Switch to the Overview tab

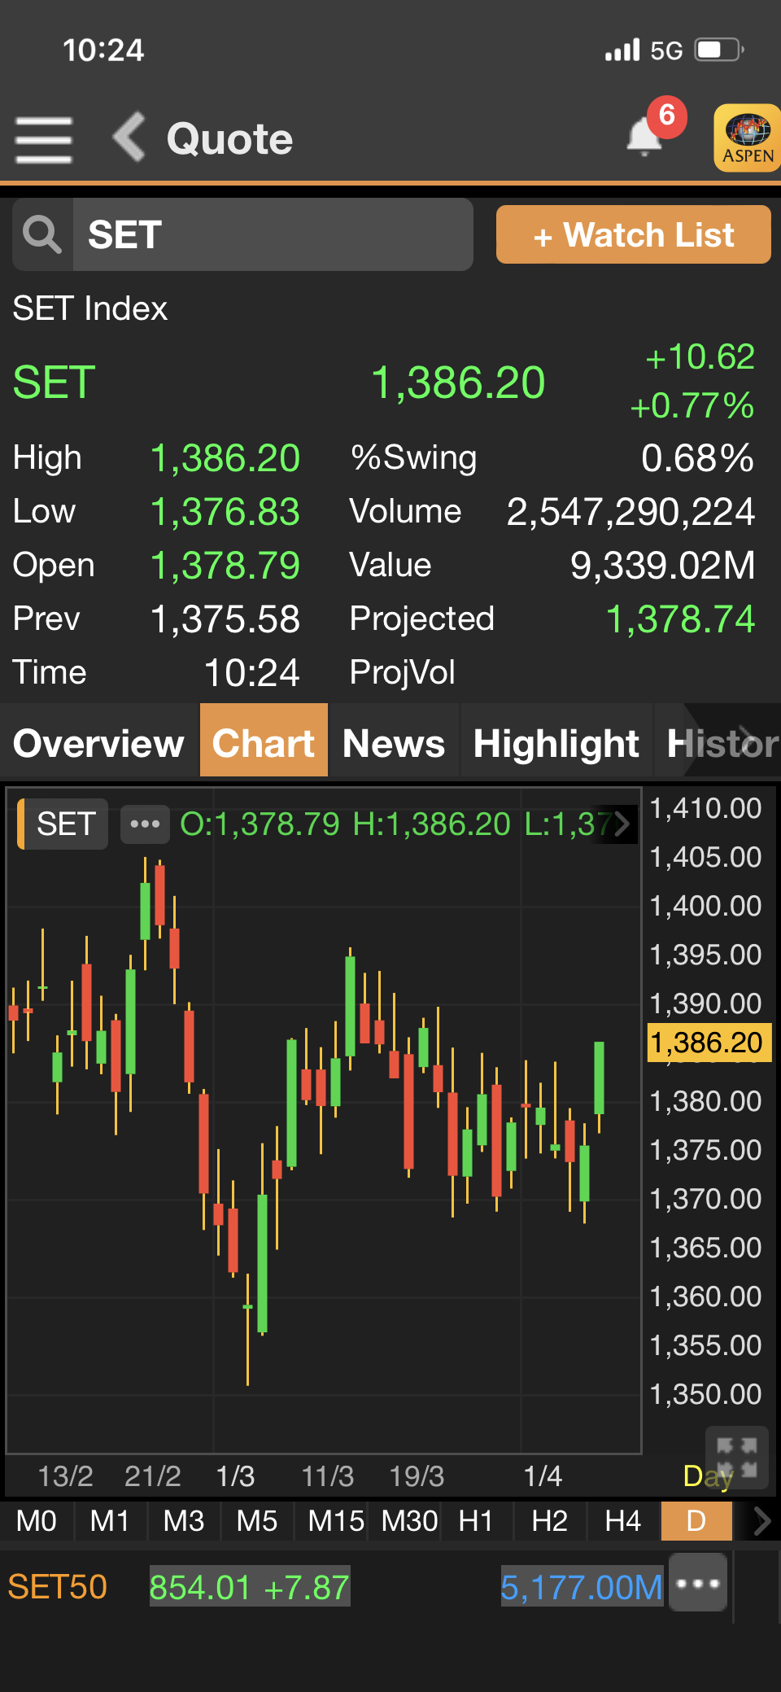click(99, 743)
